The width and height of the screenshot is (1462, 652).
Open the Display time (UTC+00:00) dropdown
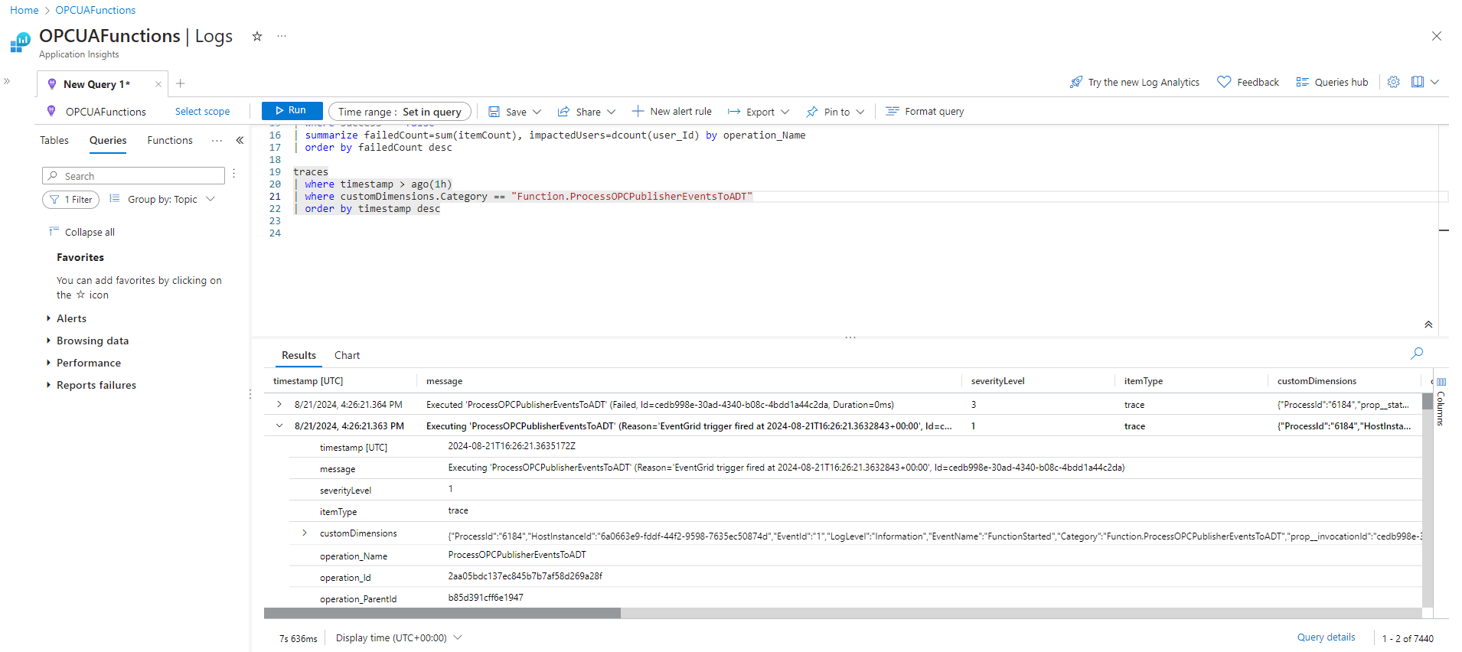point(399,638)
